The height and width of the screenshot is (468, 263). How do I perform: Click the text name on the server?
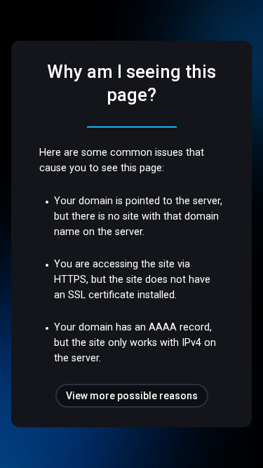point(99,232)
